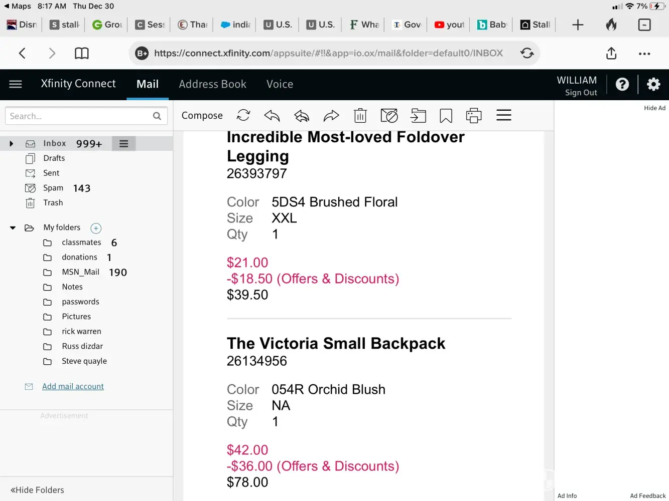This screenshot has width=669, height=501.
Task: Collapse the My folders section
Action: point(13,228)
